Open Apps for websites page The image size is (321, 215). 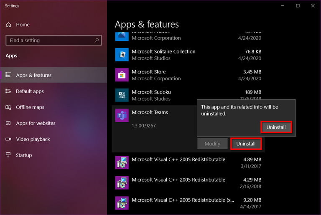[x=53, y=123]
